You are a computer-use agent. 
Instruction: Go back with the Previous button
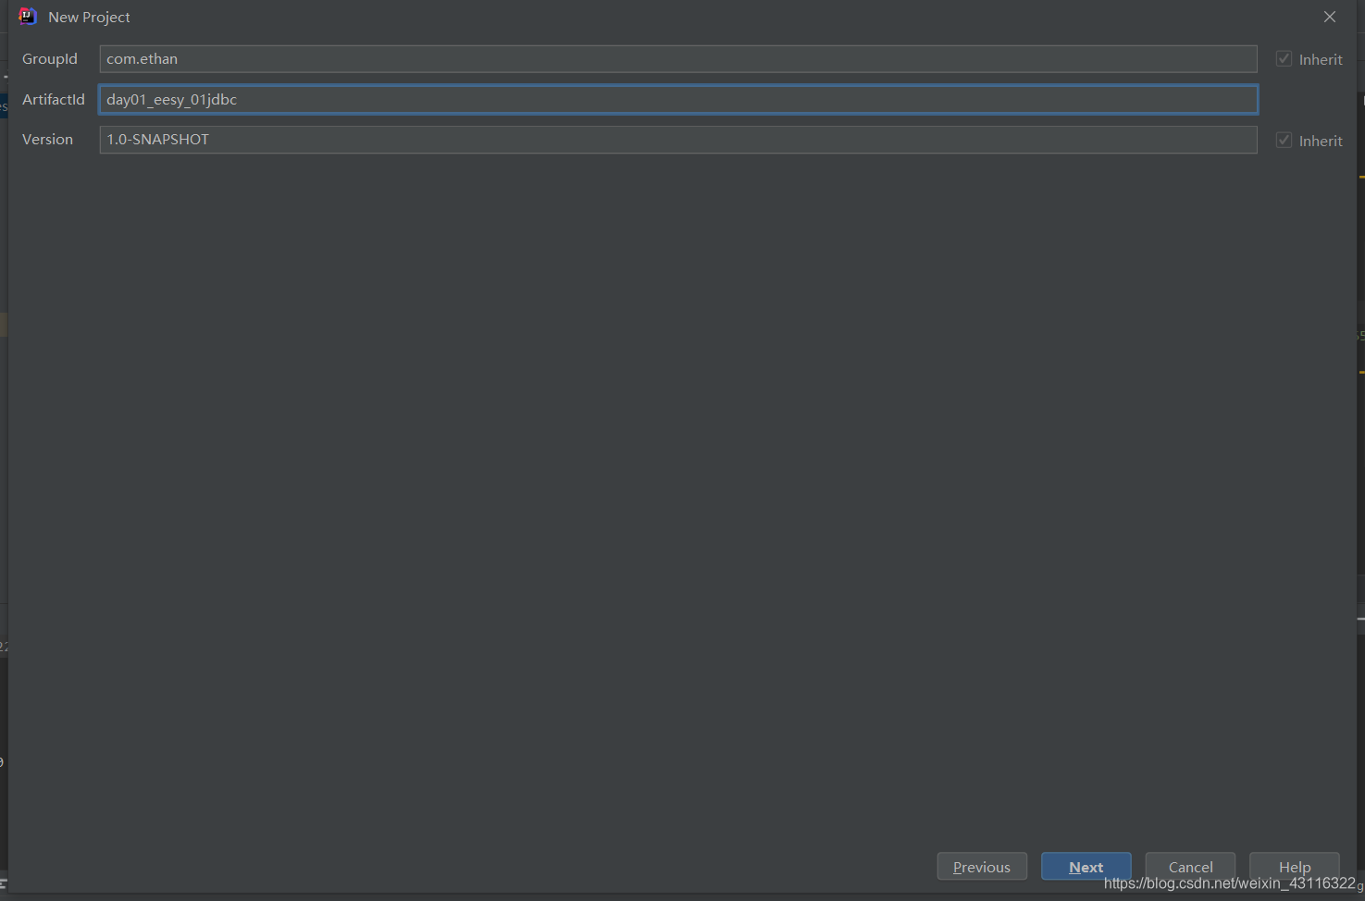[982, 867]
